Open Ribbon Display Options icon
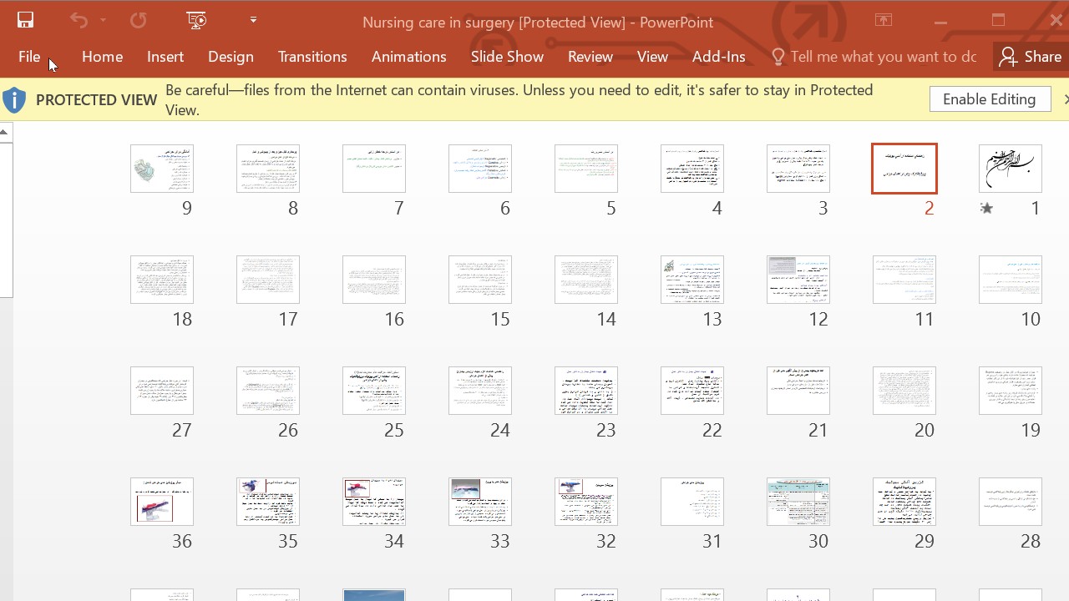1069x601 pixels. (884, 21)
